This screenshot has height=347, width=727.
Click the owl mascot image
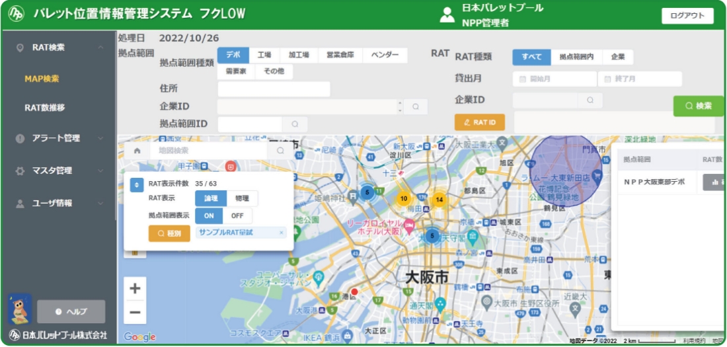click(x=19, y=309)
